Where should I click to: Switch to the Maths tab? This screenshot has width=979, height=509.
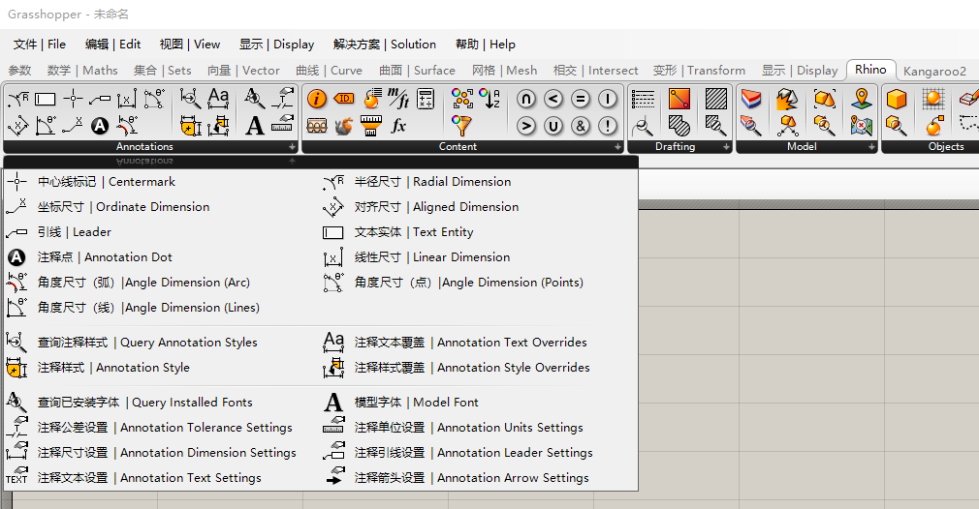82,71
